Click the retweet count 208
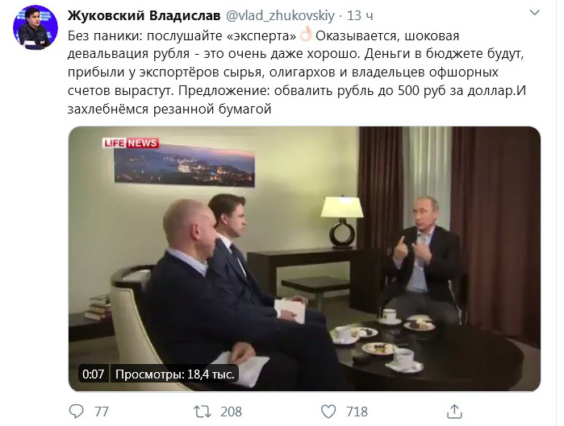The height and width of the screenshot is (426, 564). pyautogui.click(x=231, y=412)
